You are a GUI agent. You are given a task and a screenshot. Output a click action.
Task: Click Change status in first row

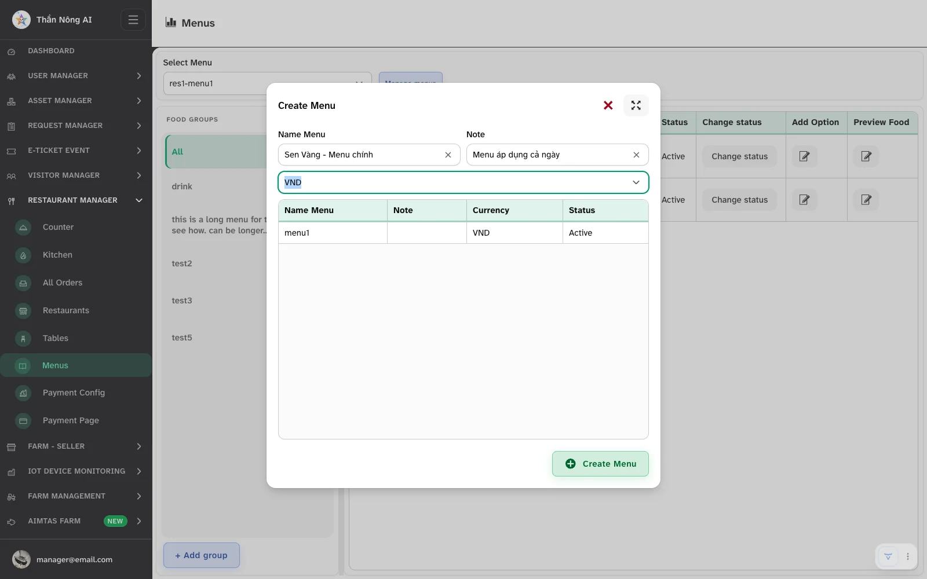click(739, 156)
